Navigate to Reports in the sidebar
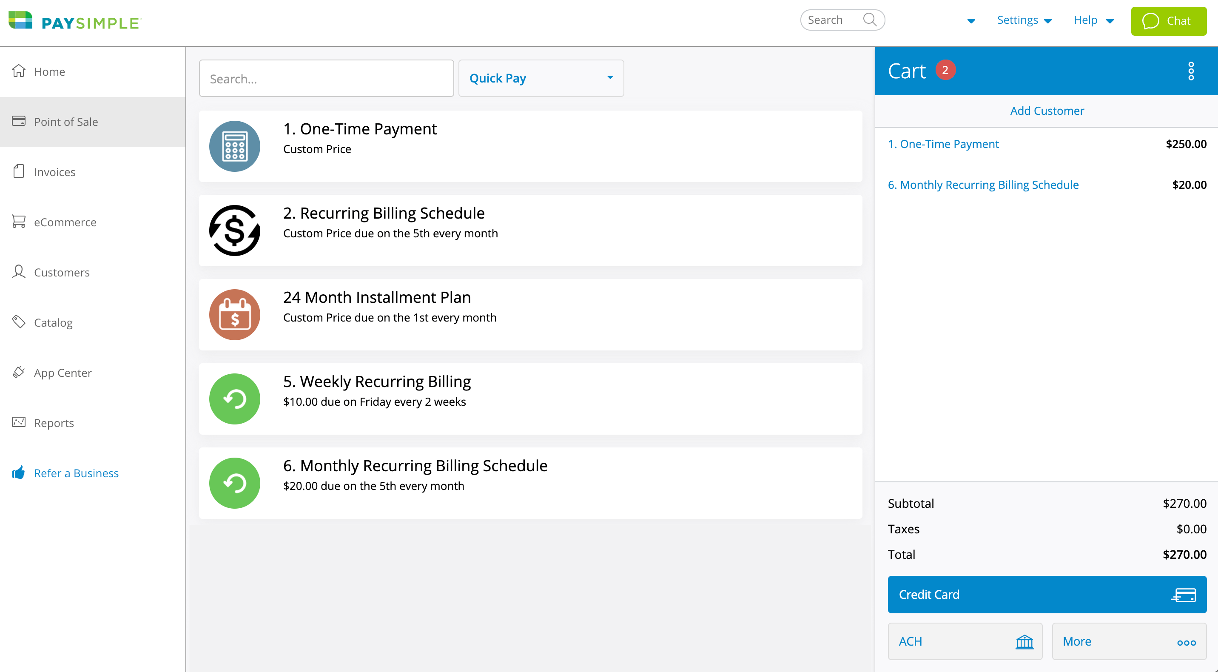This screenshot has width=1218, height=672. click(54, 422)
